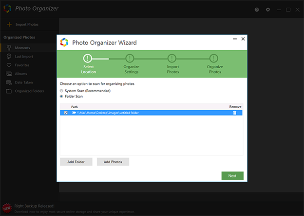This screenshot has width=304, height=216.
Task: Click the Remove column header
Action: coord(235,107)
